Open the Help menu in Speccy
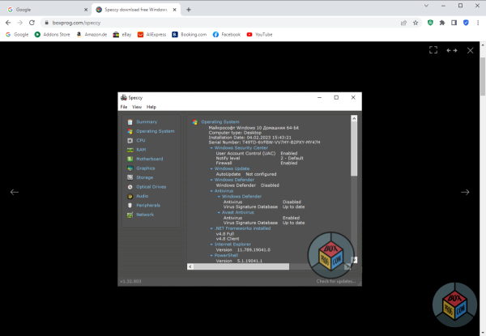 pyautogui.click(x=151, y=107)
